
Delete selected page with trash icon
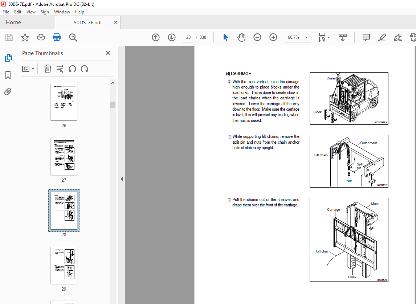pos(48,69)
